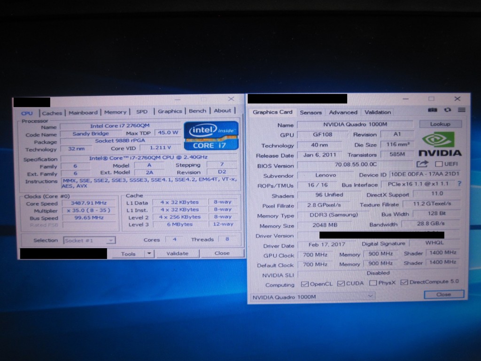Click the Multiplier value x 35.0
The image size is (481, 361).
pos(89,210)
